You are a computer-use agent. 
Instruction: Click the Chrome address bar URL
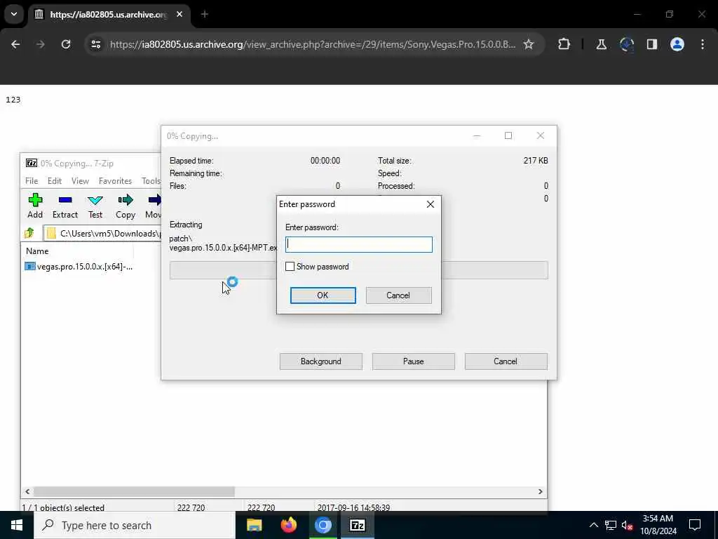(x=312, y=44)
